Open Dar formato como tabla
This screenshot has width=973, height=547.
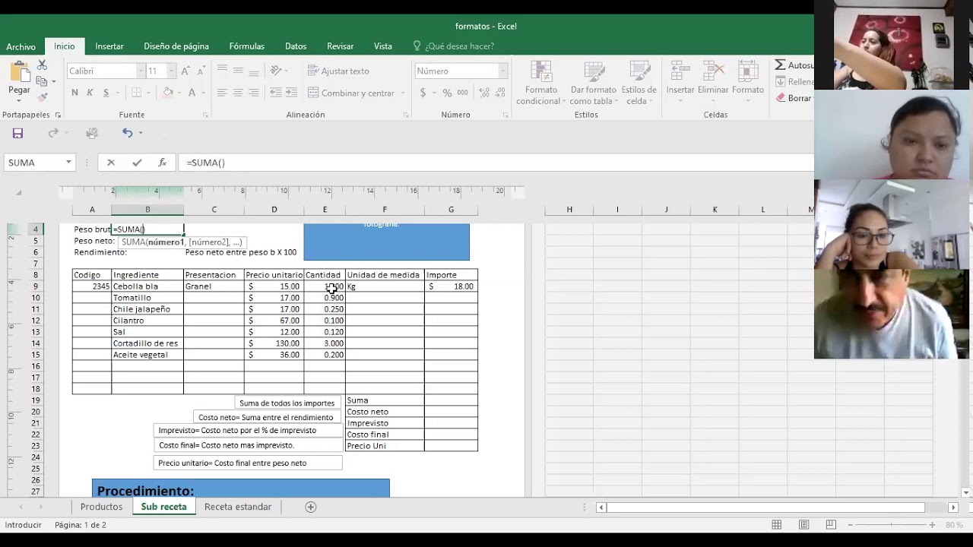point(594,83)
